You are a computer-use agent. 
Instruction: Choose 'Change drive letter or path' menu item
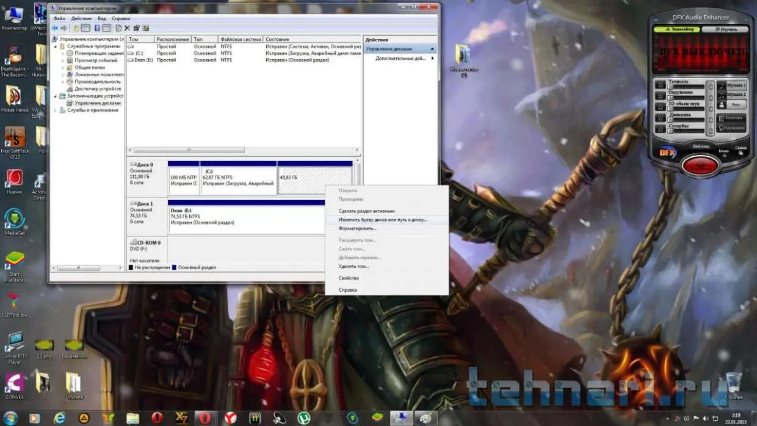tap(383, 219)
